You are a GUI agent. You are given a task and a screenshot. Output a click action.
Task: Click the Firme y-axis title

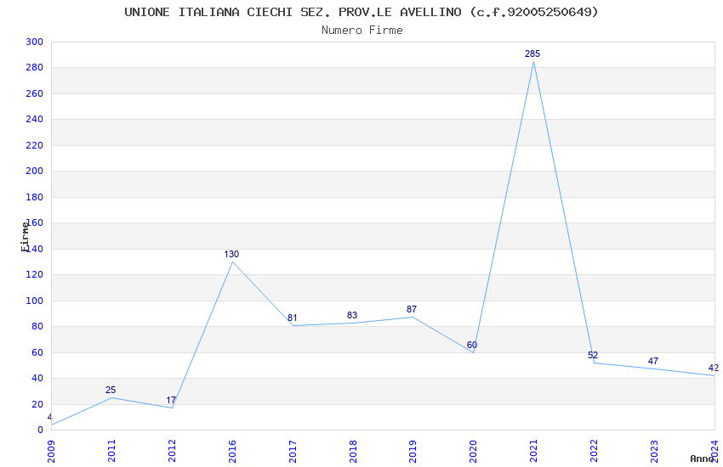25,237
